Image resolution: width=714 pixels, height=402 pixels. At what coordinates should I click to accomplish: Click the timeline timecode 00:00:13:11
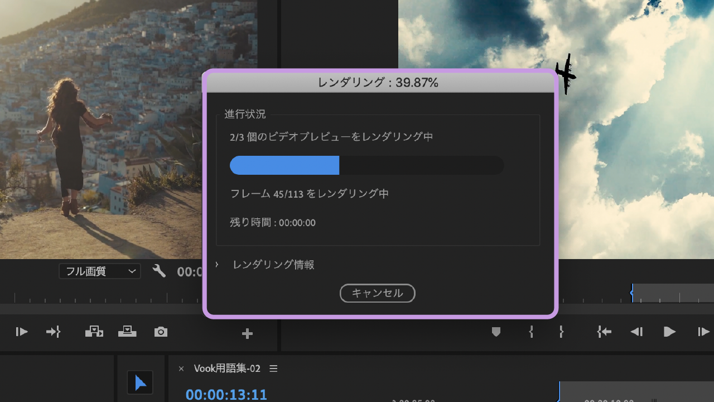tap(226, 395)
